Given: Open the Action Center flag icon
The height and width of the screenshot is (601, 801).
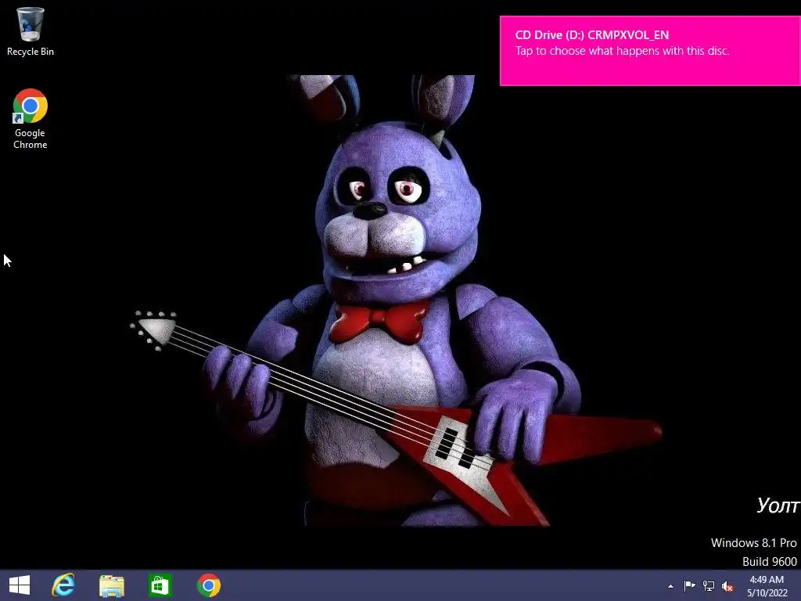Looking at the screenshot, I should point(689,585).
